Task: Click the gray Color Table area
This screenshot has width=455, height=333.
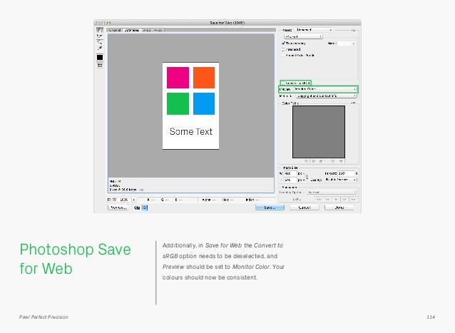Action: click(x=319, y=132)
